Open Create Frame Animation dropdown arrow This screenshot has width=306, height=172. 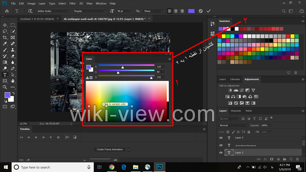click(x=129, y=150)
